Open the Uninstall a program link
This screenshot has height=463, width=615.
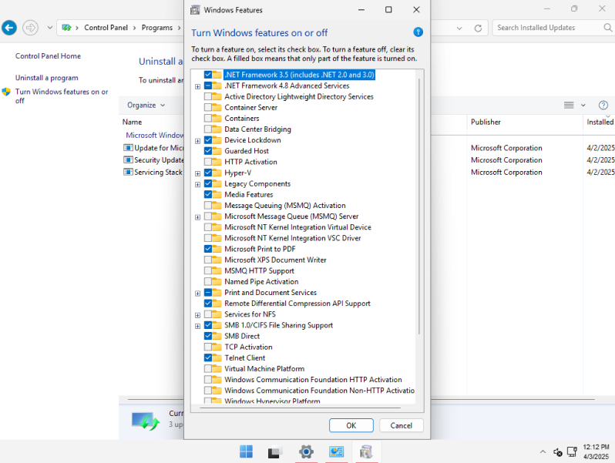(47, 78)
